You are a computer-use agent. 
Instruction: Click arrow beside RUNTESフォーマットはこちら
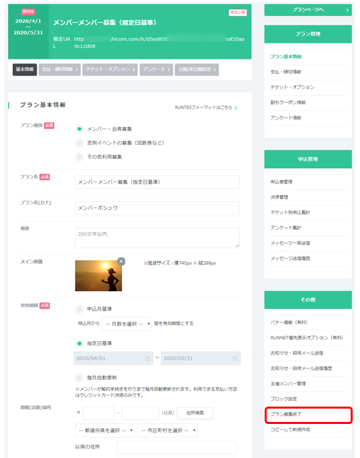click(236, 107)
